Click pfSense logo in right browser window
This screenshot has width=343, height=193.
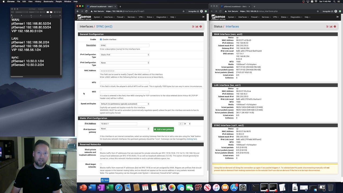(218, 17)
